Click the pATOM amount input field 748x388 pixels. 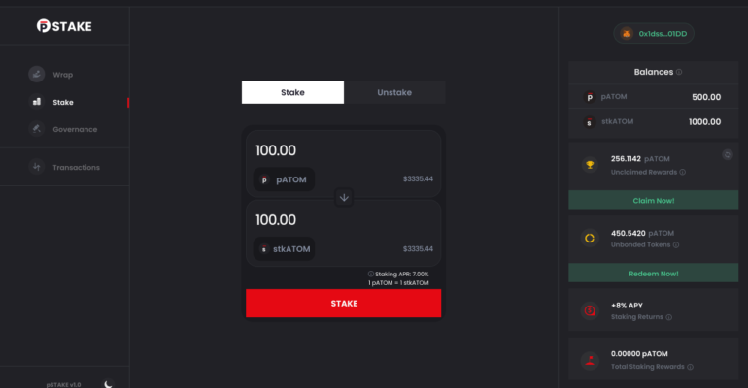[x=330, y=150]
